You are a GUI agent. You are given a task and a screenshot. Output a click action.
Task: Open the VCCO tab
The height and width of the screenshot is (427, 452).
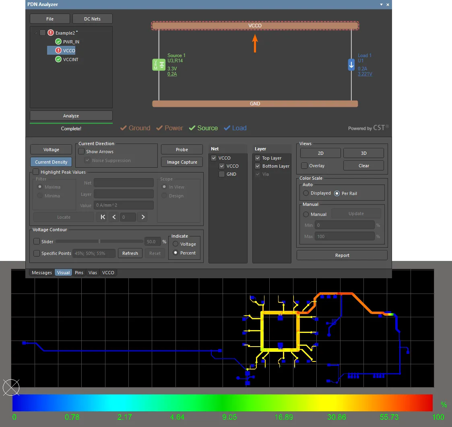[x=108, y=272]
